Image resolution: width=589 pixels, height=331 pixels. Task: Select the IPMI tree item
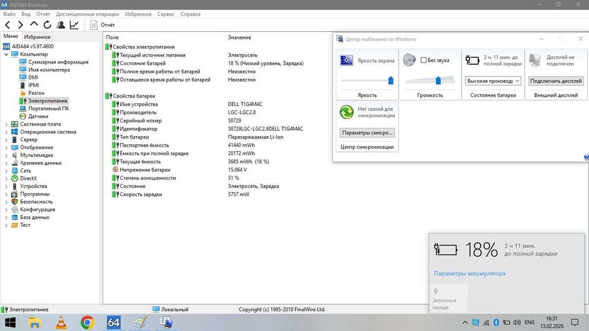coord(34,85)
